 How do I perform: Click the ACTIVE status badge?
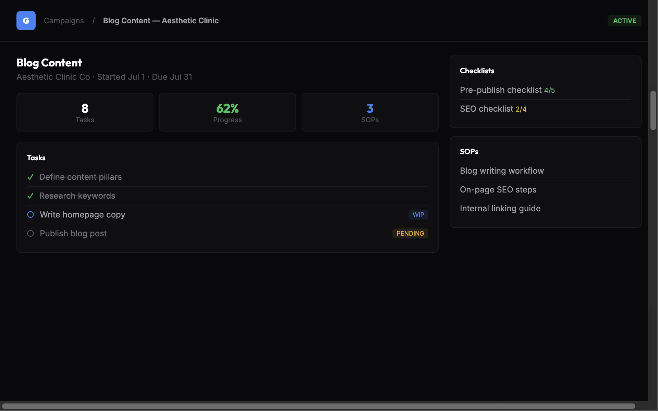624,21
